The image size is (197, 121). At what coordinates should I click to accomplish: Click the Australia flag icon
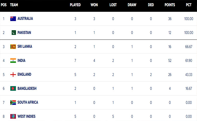click(13, 19)
